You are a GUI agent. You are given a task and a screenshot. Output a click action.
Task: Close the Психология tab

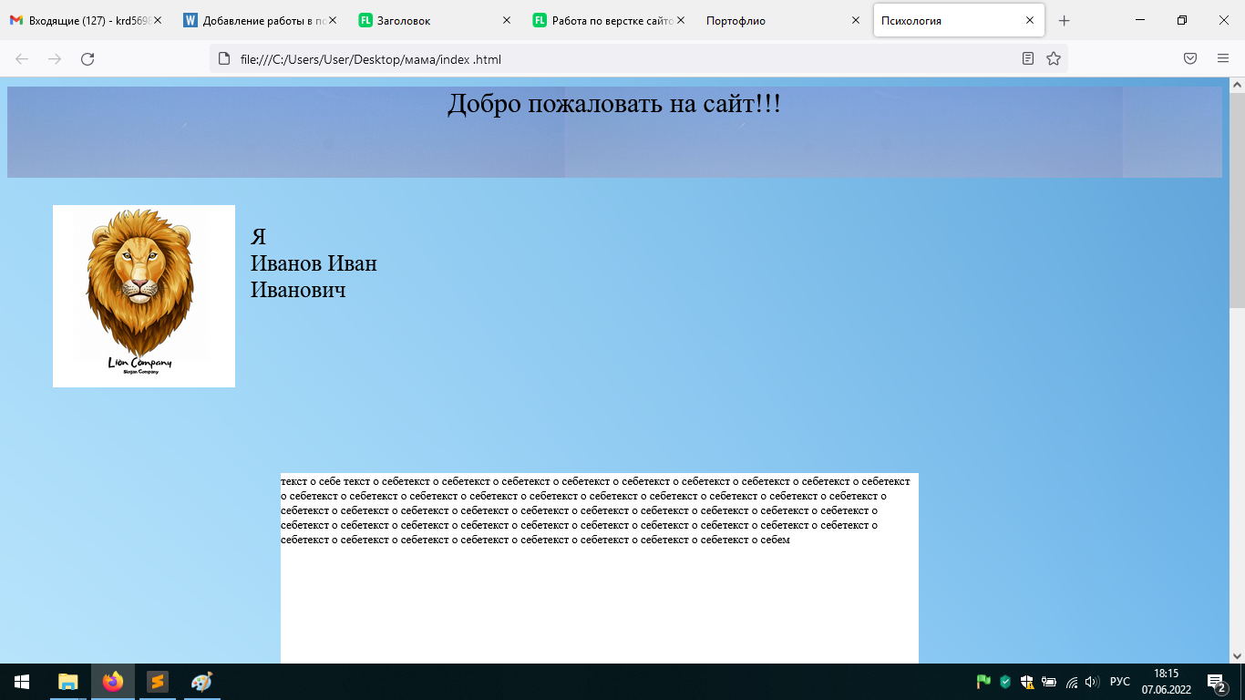coord(1030,20)
